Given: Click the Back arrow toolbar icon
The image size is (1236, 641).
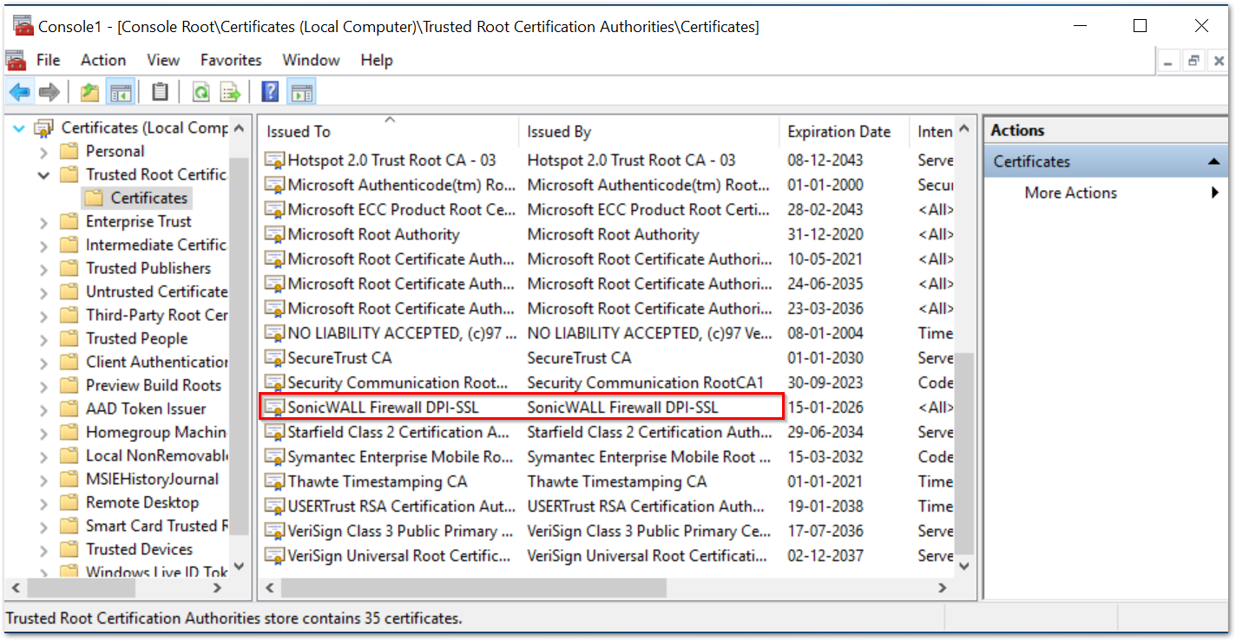Looking at the screenshot, I should coord(20,92).
